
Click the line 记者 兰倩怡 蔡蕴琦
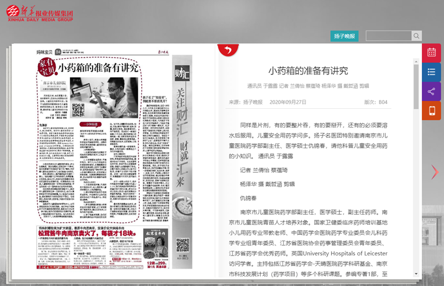click(264, 170)
